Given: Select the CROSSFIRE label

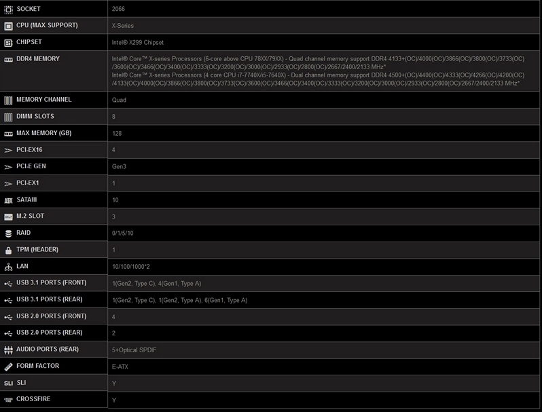Looking at the screenshot, I should [x=33, y=399].
